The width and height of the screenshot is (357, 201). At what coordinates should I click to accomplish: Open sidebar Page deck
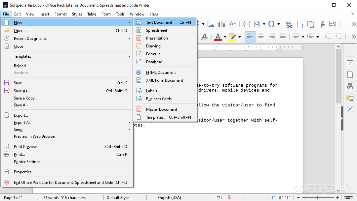(x=350, y=74)
